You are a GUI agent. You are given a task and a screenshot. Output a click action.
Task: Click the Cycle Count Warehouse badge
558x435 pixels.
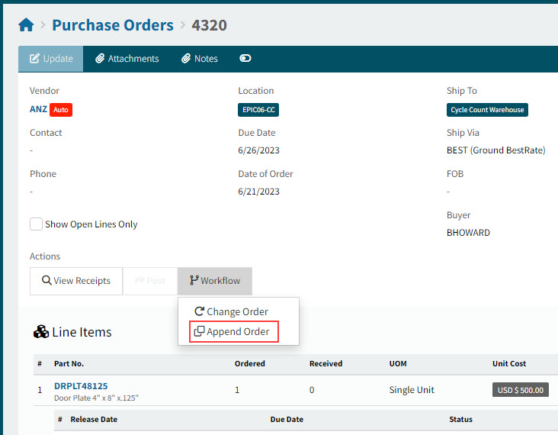tap(487, 110)
